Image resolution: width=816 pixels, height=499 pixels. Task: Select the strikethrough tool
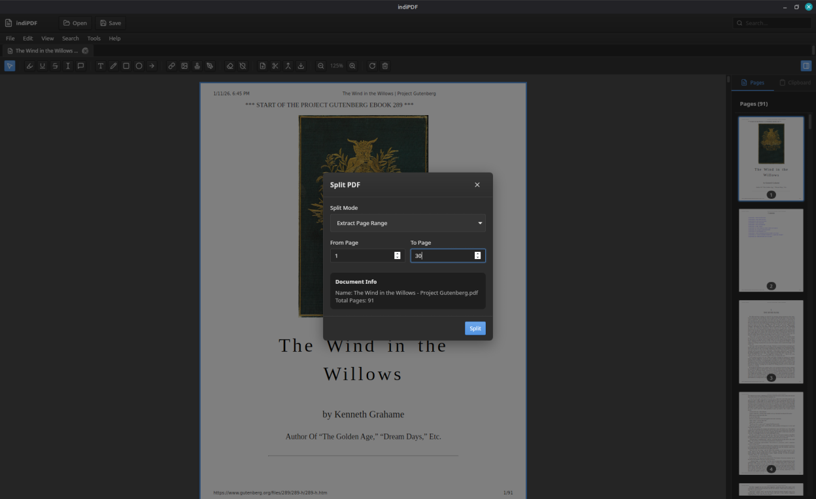pos(55,66)
